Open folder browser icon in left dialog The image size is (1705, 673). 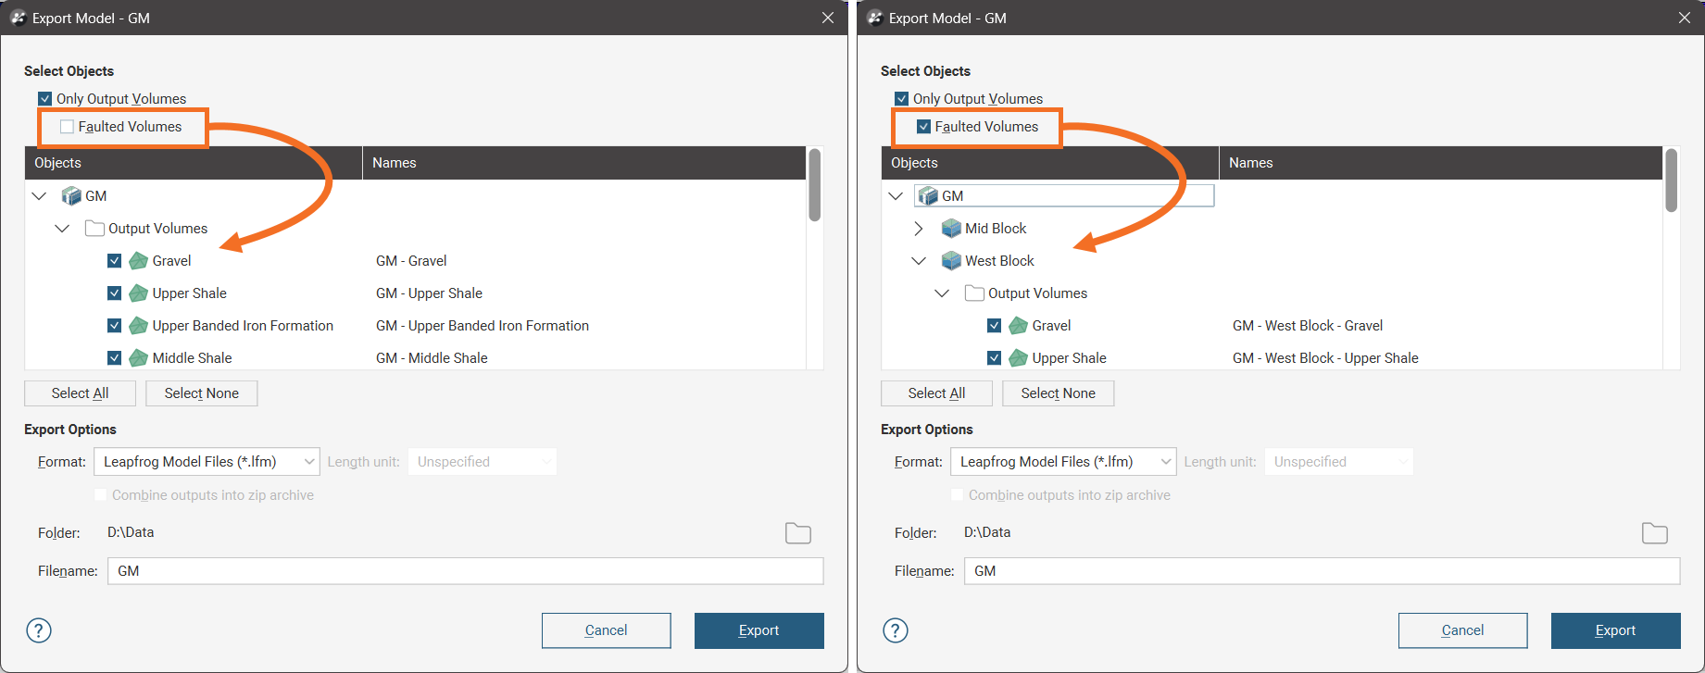(x=797, y=533)
